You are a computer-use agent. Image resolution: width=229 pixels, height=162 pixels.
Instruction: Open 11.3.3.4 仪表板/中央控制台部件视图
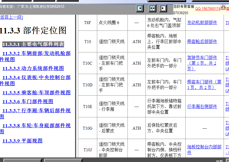[x=35, y=80]
